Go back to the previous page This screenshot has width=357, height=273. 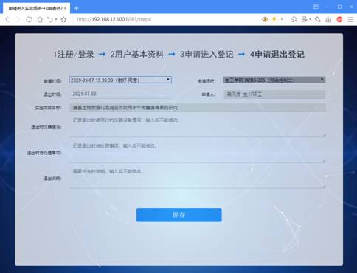click(7, 19)
